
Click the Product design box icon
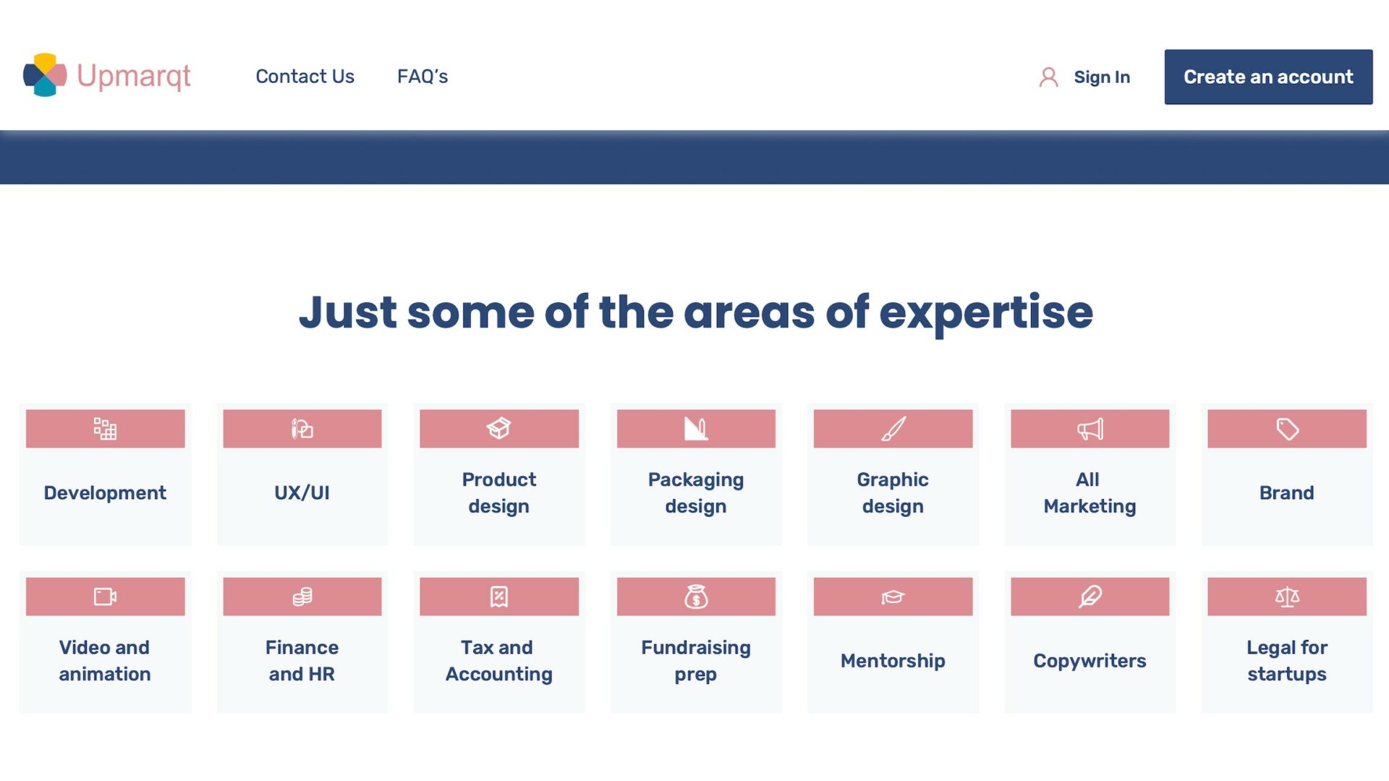pyautogui.click(x=498, y=429)
